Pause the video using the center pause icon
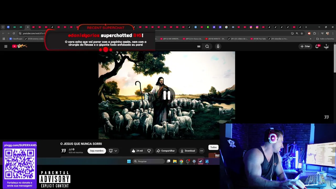Screen dimensions: 336x189 pos(167,96)
